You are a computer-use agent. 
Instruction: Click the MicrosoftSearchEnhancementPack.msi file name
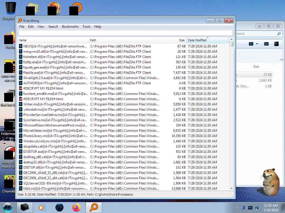coord(55,125)
